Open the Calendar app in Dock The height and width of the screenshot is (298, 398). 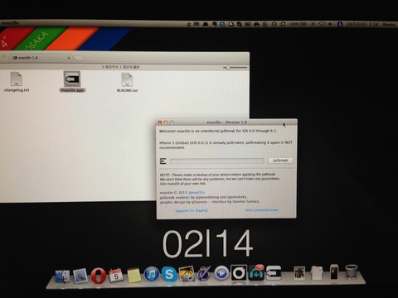(x=116, y=275)
